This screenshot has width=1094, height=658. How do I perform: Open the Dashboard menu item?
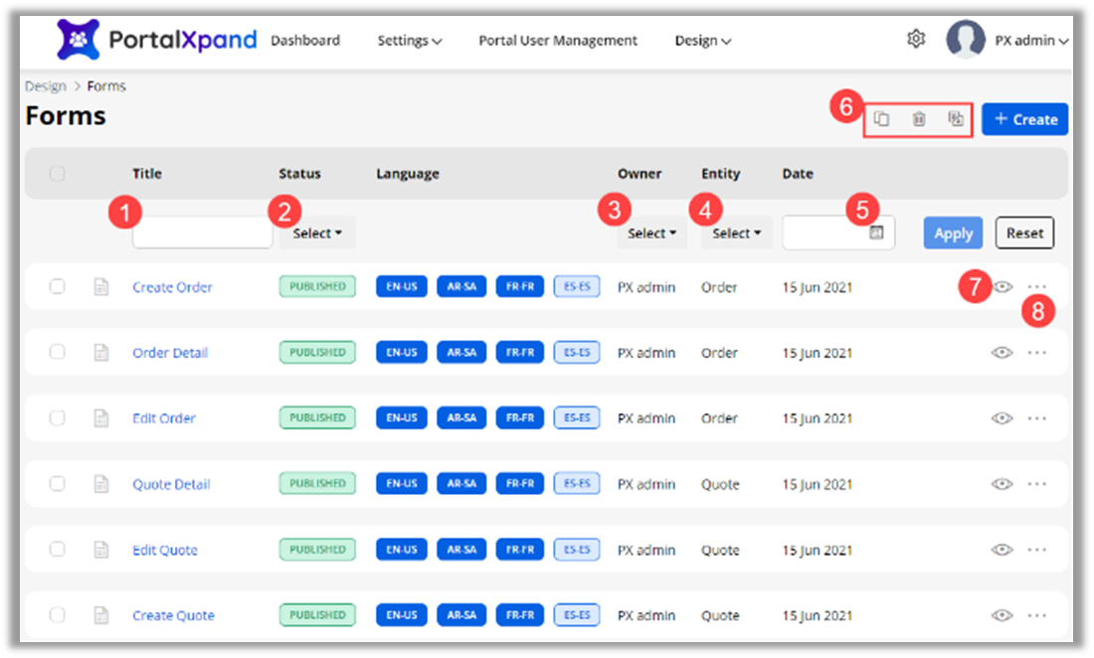coord(305,41)
